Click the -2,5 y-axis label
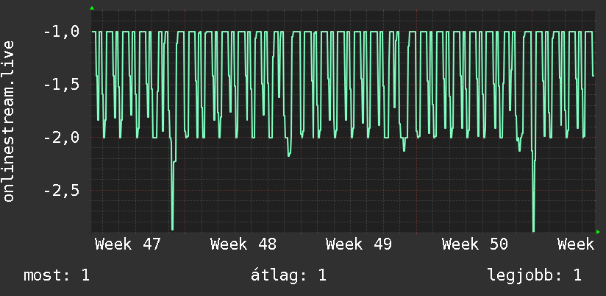Viewport: 606px width, 296px height. point(62,191)
